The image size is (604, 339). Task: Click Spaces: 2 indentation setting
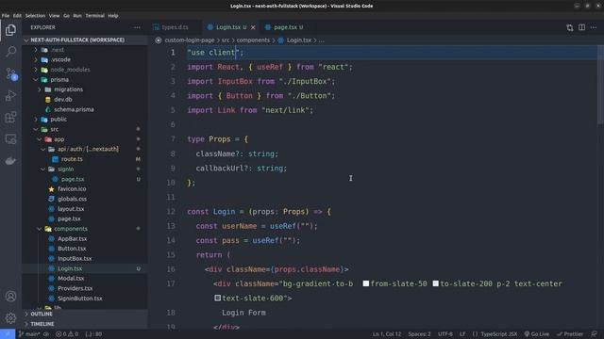point(419,334)
